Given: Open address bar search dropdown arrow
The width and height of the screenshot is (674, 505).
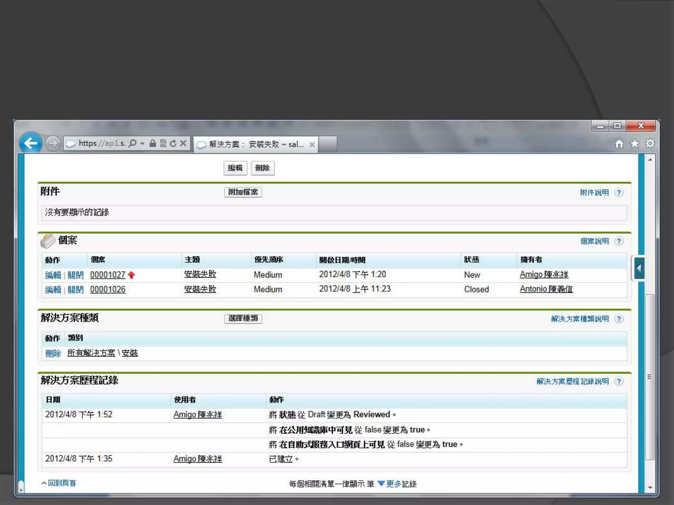Looking at the screenshot, I should (142, 143).
